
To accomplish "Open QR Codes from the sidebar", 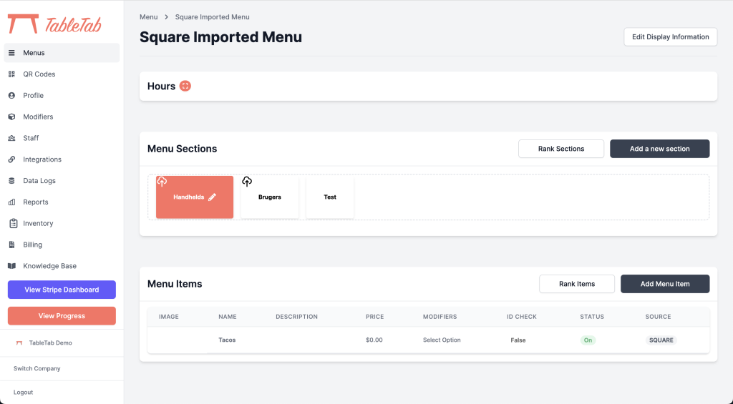I will tap(39, 74).
